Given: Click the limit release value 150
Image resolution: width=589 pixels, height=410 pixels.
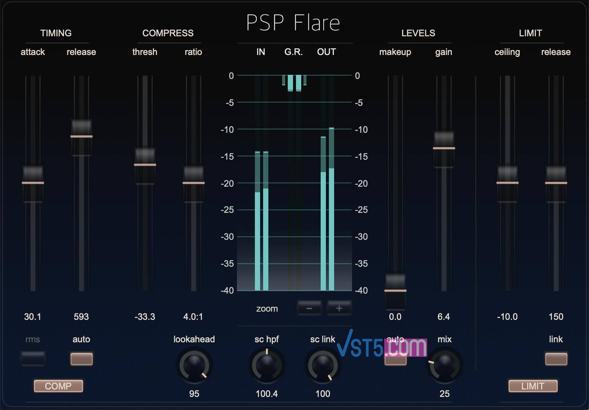Looking at the screenshot, I should coord(556,317).
